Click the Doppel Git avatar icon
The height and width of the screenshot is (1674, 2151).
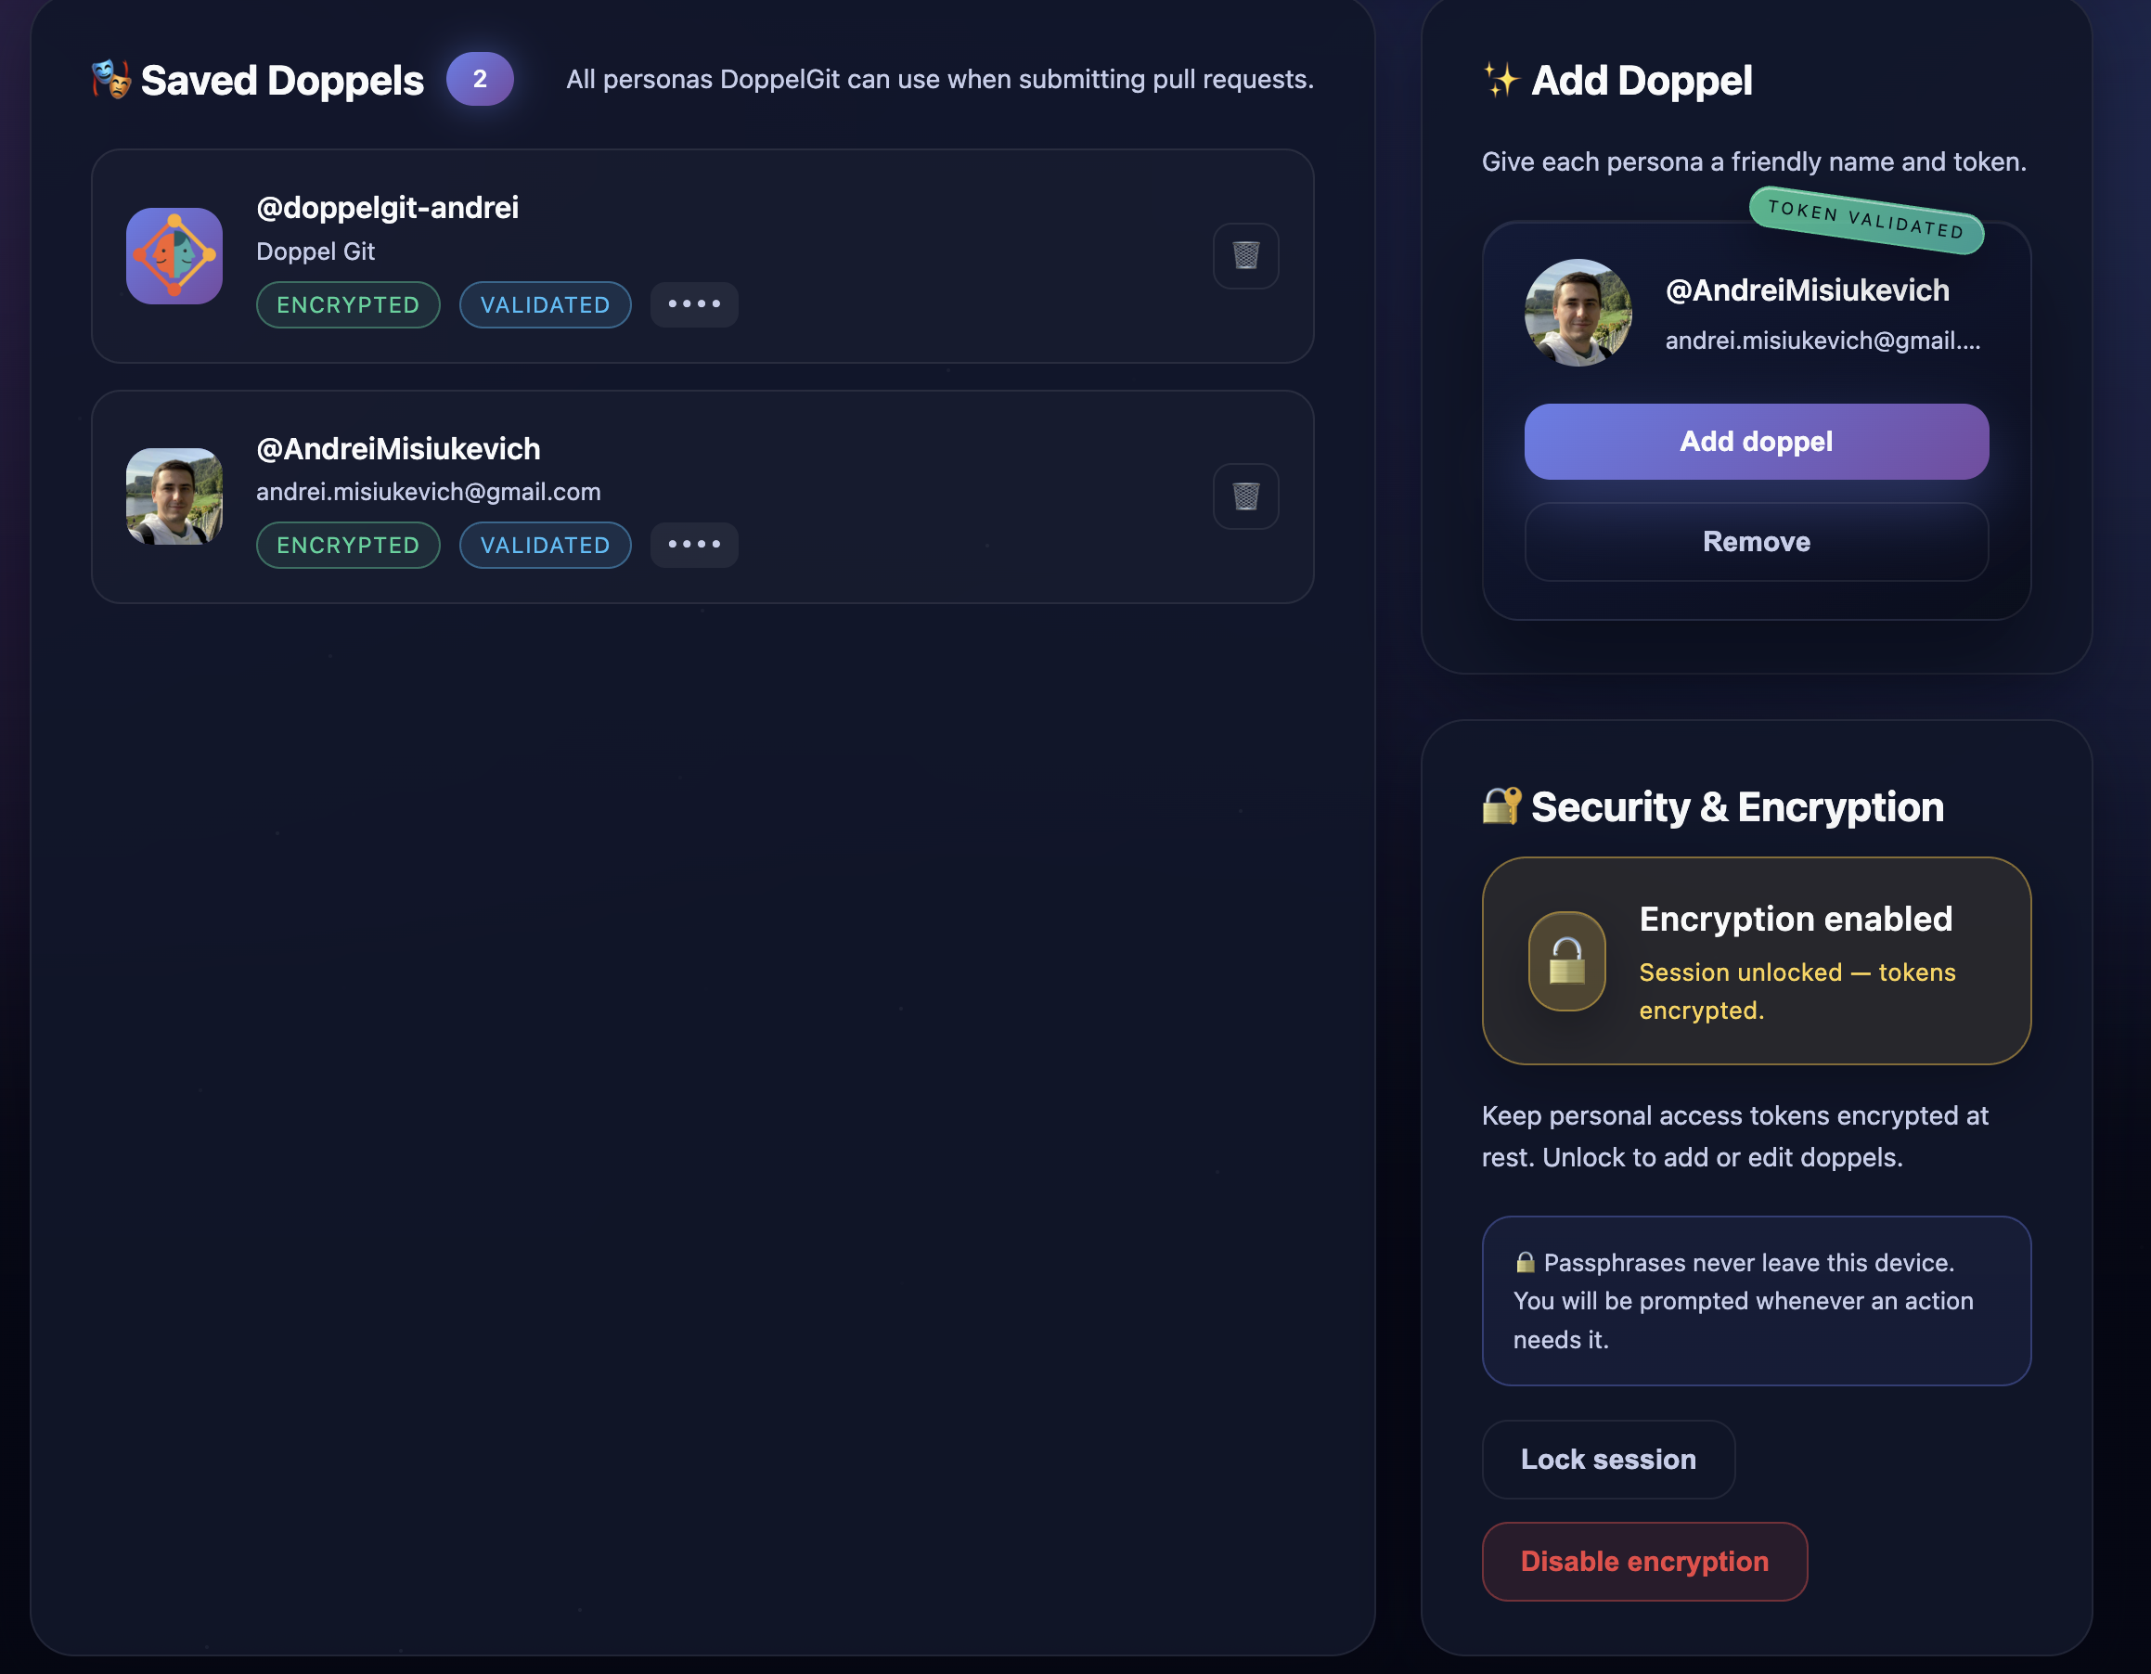(x=174, y=256)
